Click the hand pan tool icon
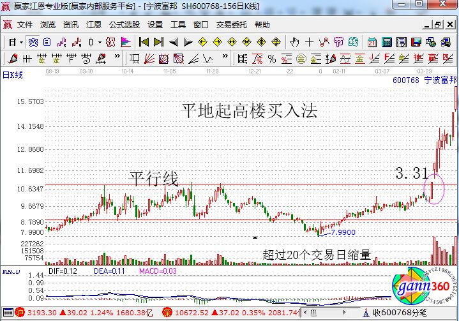Screen dimensions: 459x321 pyautogui.click(x=294, y=42)
